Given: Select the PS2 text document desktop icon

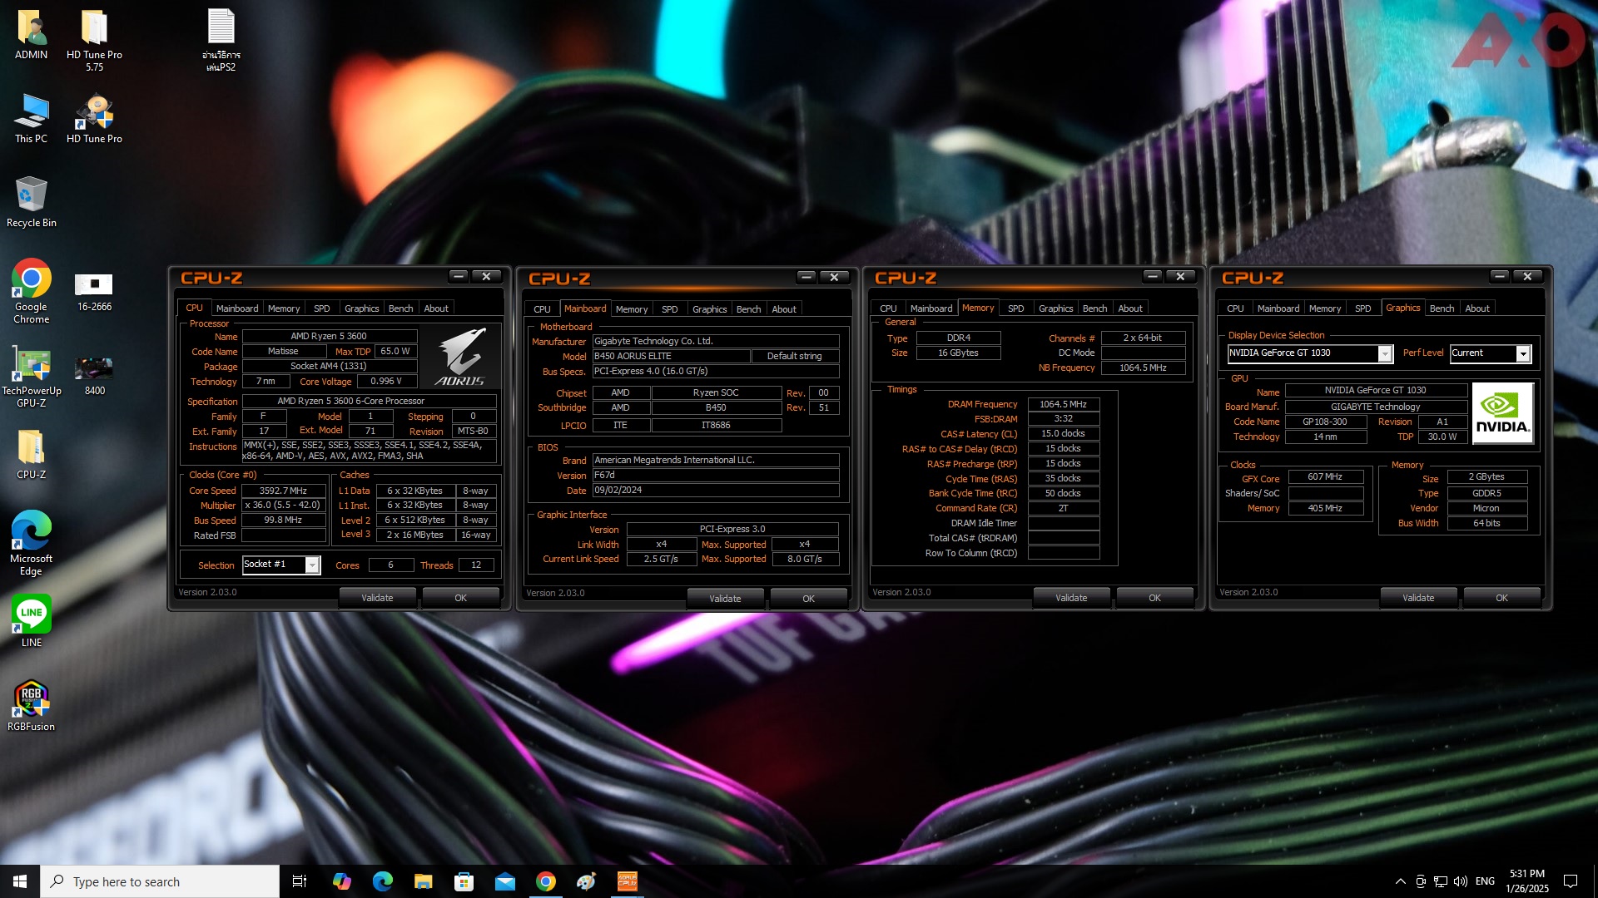Looking at the screenshot, I should point(221,40).
